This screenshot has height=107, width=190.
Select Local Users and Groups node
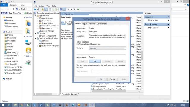click(50, 26)
